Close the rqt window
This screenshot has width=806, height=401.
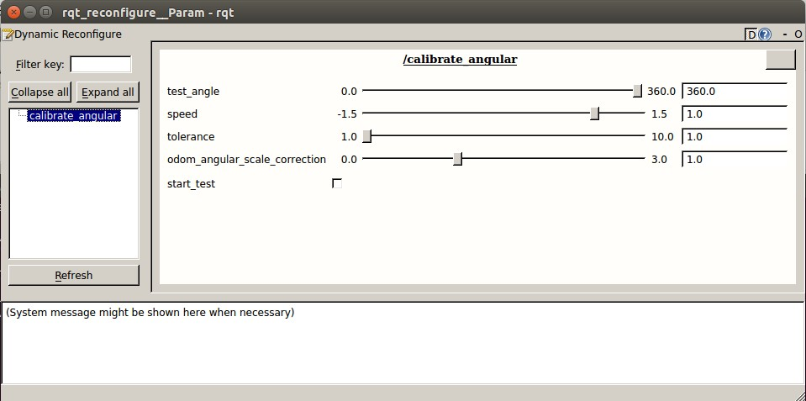[x=14, y=11]
